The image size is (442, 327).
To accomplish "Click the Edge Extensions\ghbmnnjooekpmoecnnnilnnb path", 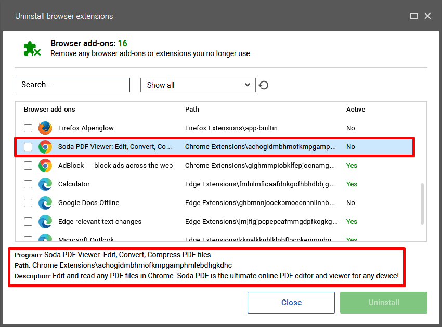I will (260, 203).
